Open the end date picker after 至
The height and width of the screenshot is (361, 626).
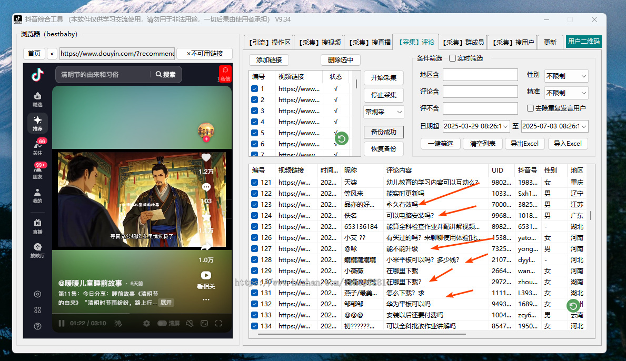(x=554, y=126)
